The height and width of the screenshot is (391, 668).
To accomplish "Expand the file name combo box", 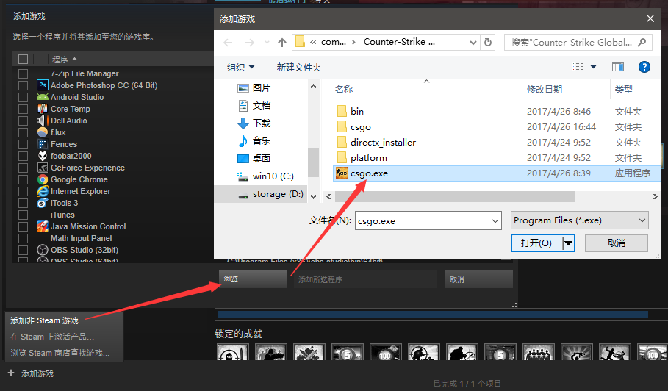I will point(495,220).
